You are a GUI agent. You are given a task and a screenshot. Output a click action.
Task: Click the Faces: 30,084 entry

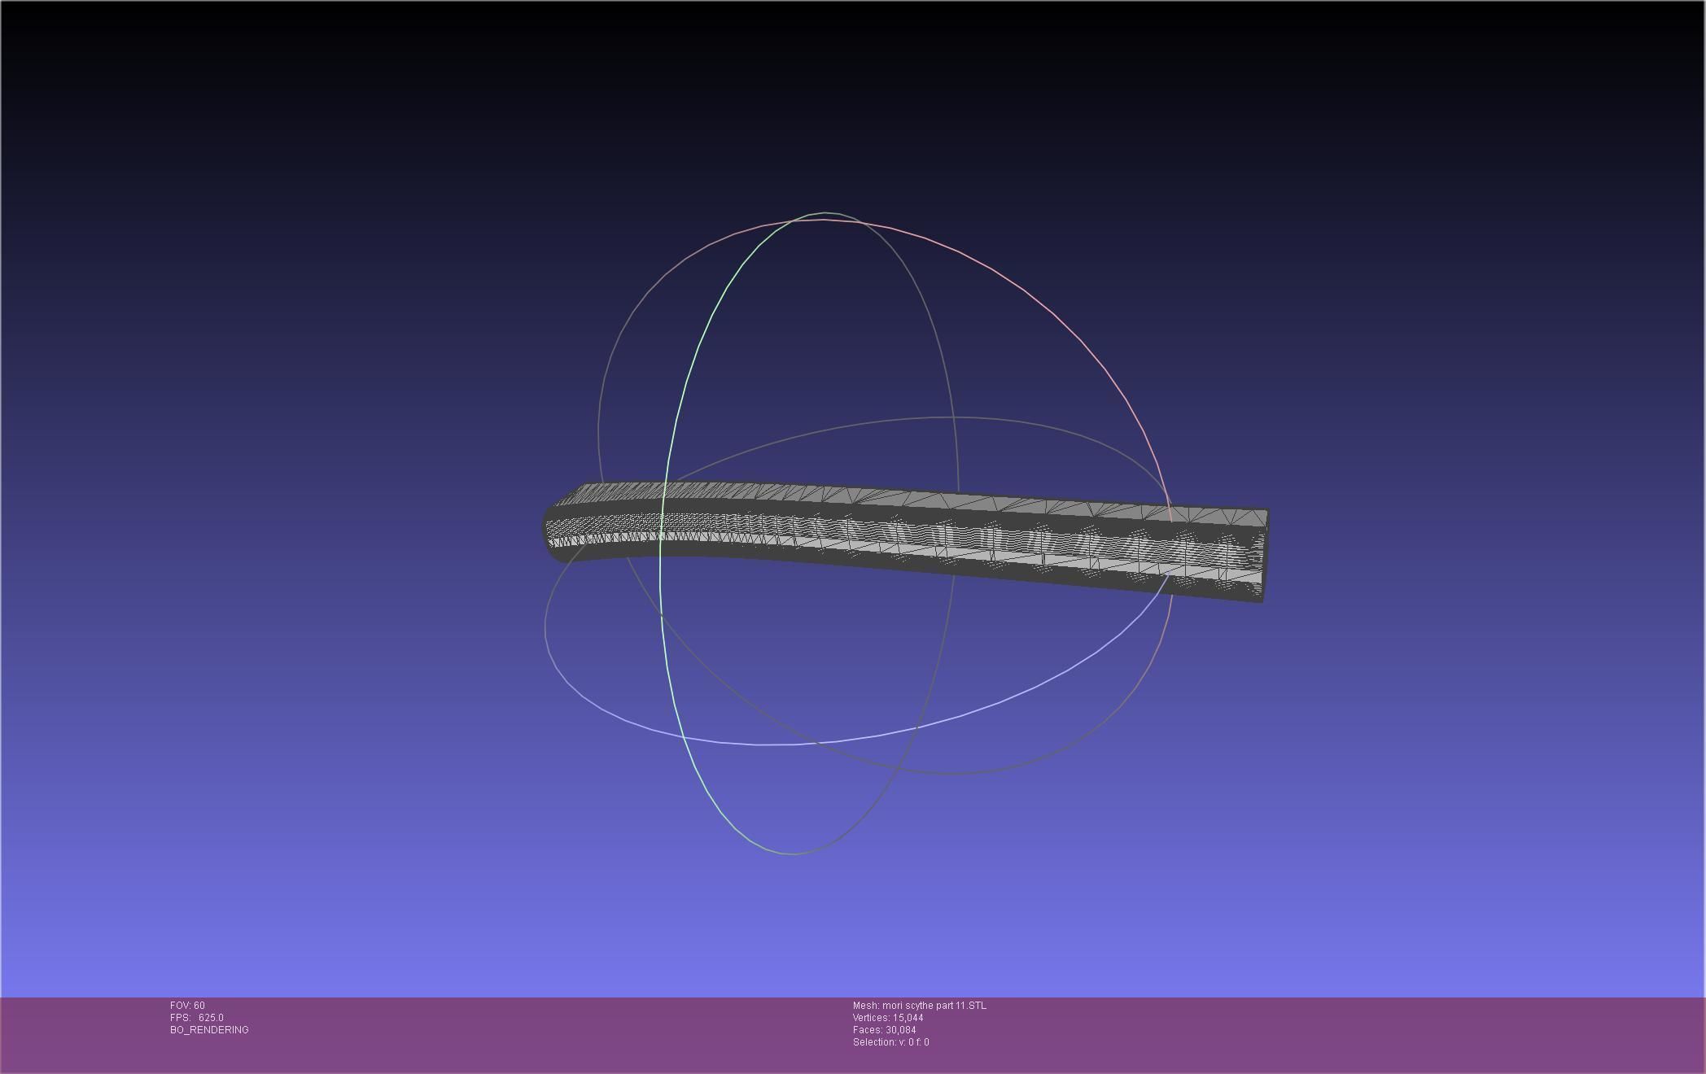(885, 1030)
